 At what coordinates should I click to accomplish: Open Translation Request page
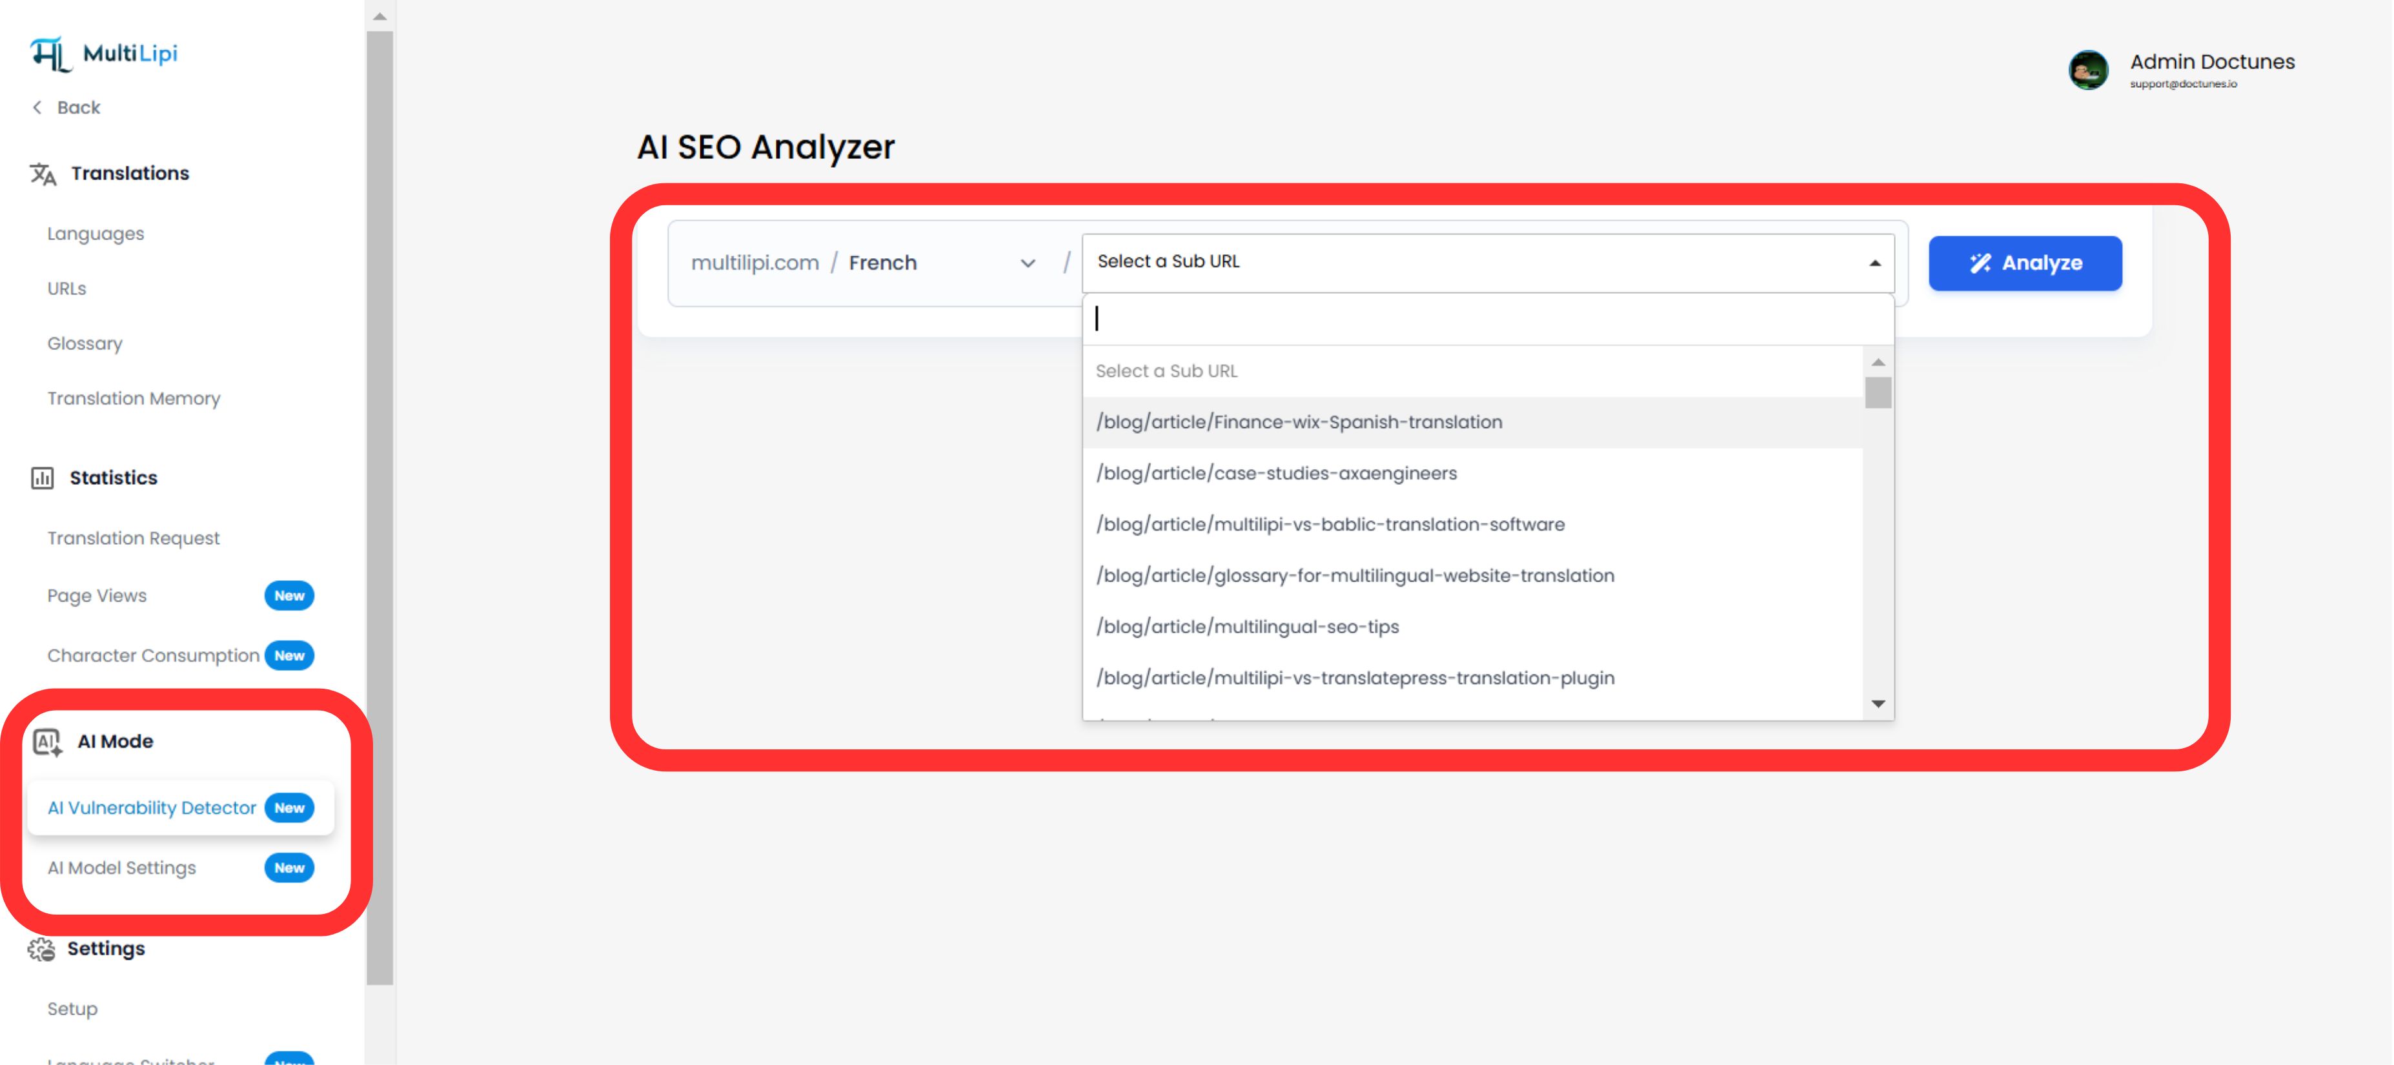134,538
